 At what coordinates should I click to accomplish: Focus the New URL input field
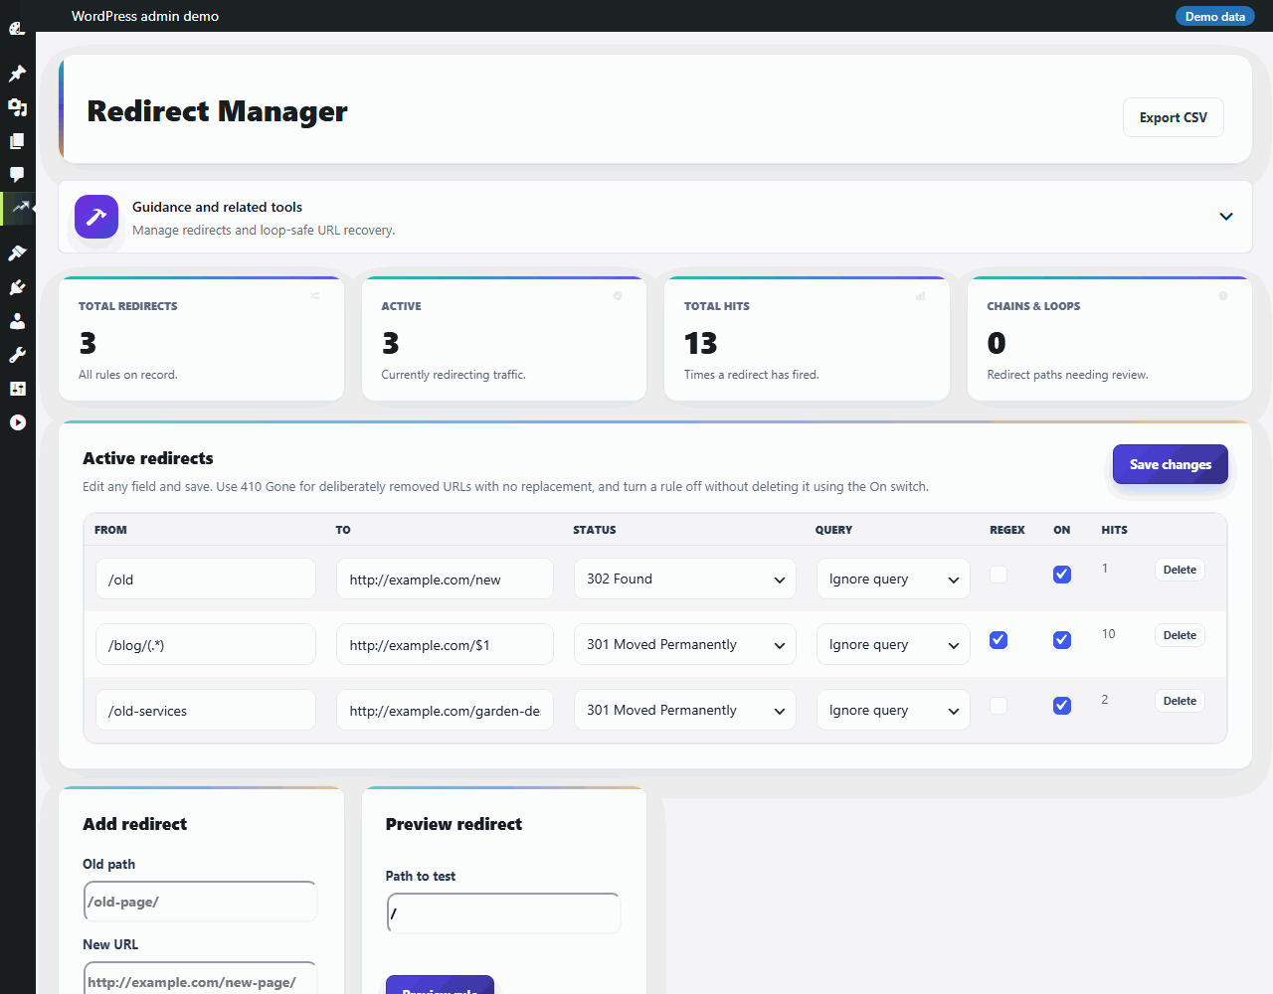(x=201, y=980)
